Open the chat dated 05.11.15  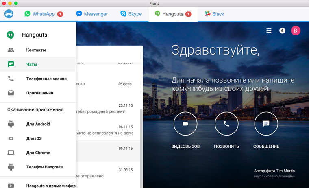[110, 151]
